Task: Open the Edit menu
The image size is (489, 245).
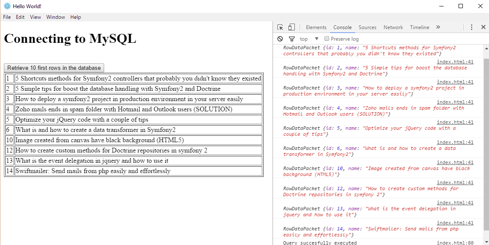Action: click(20, 17)
